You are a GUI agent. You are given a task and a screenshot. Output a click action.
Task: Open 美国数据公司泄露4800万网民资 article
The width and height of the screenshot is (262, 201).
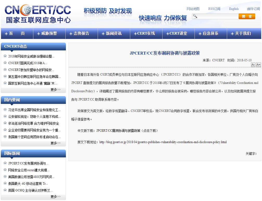point(31,177)
